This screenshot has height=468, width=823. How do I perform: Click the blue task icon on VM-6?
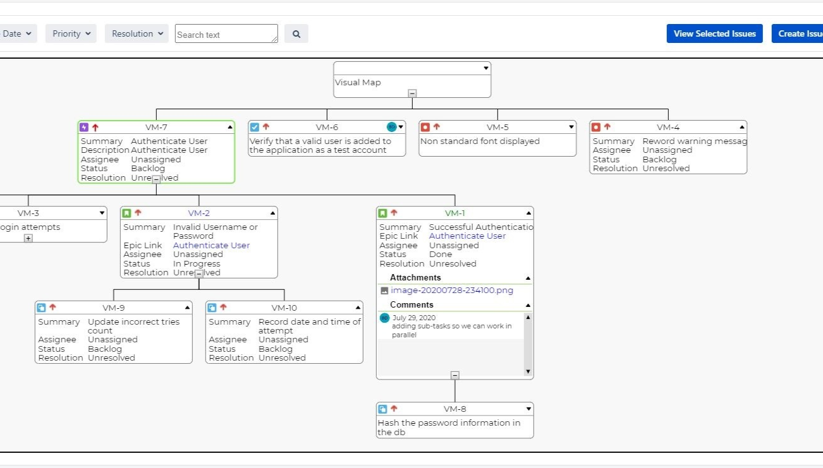(x=255, y=127)
